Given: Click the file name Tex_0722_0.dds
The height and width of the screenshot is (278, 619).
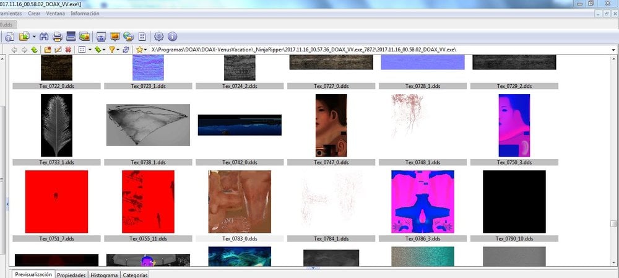Looking at the screenshot, I should [x=56, y=86].
